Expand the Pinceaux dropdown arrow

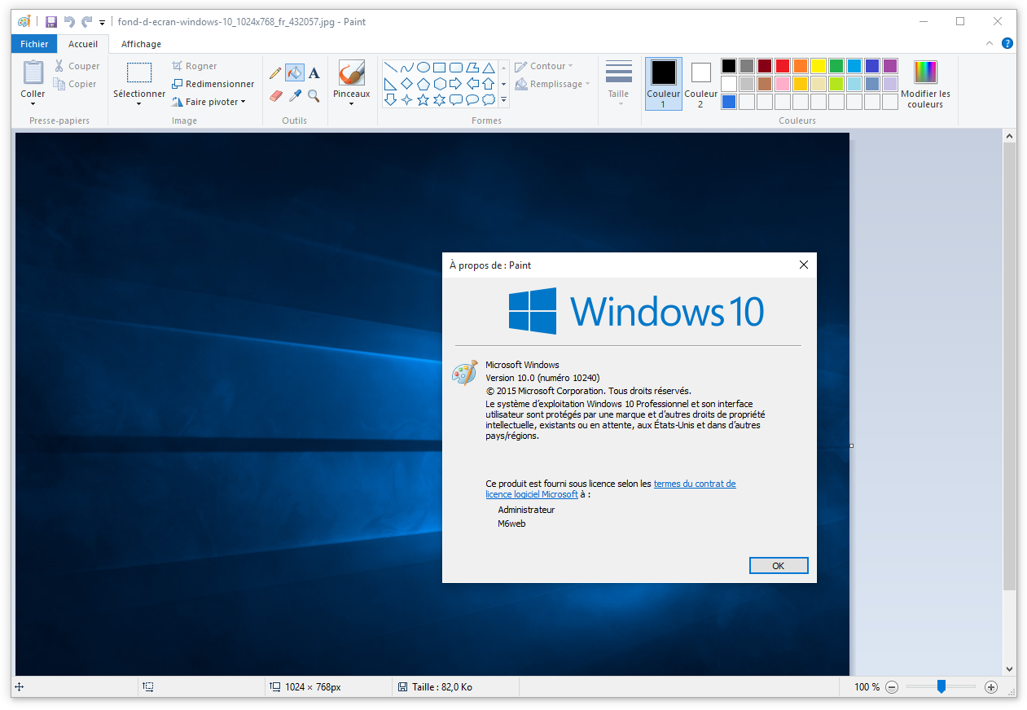352,103
